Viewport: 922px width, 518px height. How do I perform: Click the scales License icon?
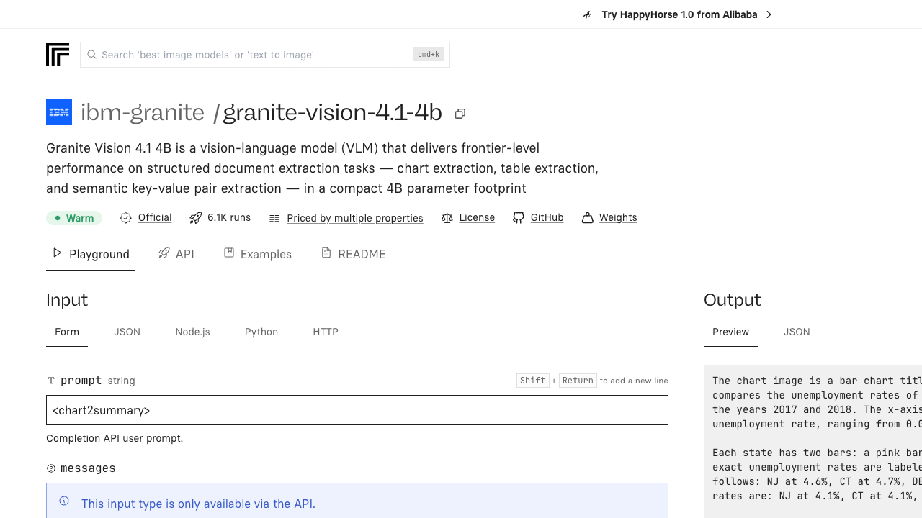tap(447, 218)
